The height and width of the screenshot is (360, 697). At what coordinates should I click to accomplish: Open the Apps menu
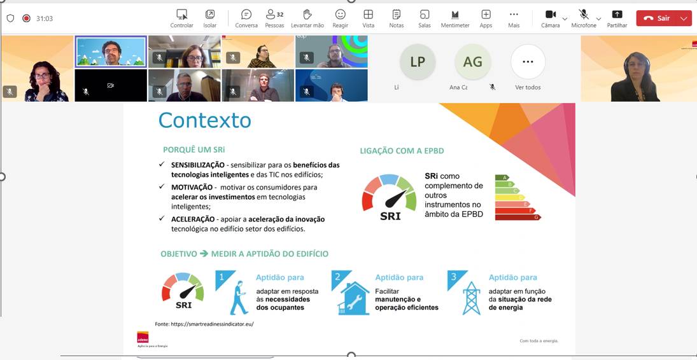486,18
